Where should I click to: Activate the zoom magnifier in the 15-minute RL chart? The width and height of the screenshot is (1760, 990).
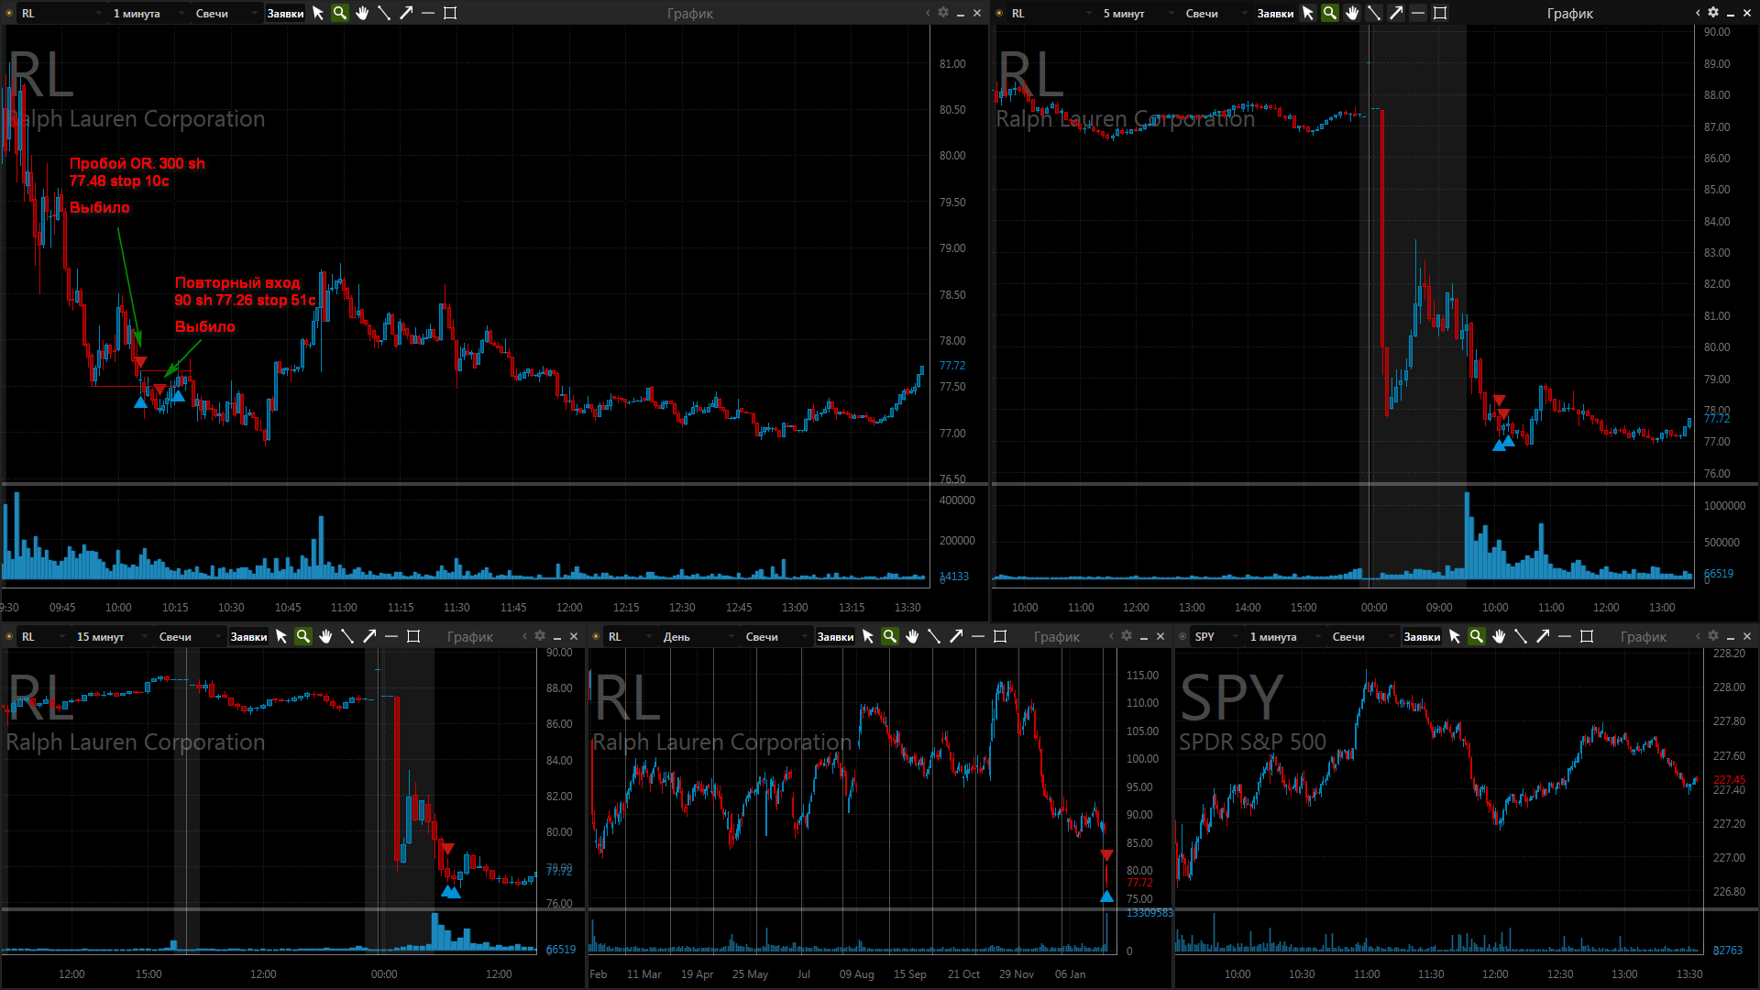(303, 636)
